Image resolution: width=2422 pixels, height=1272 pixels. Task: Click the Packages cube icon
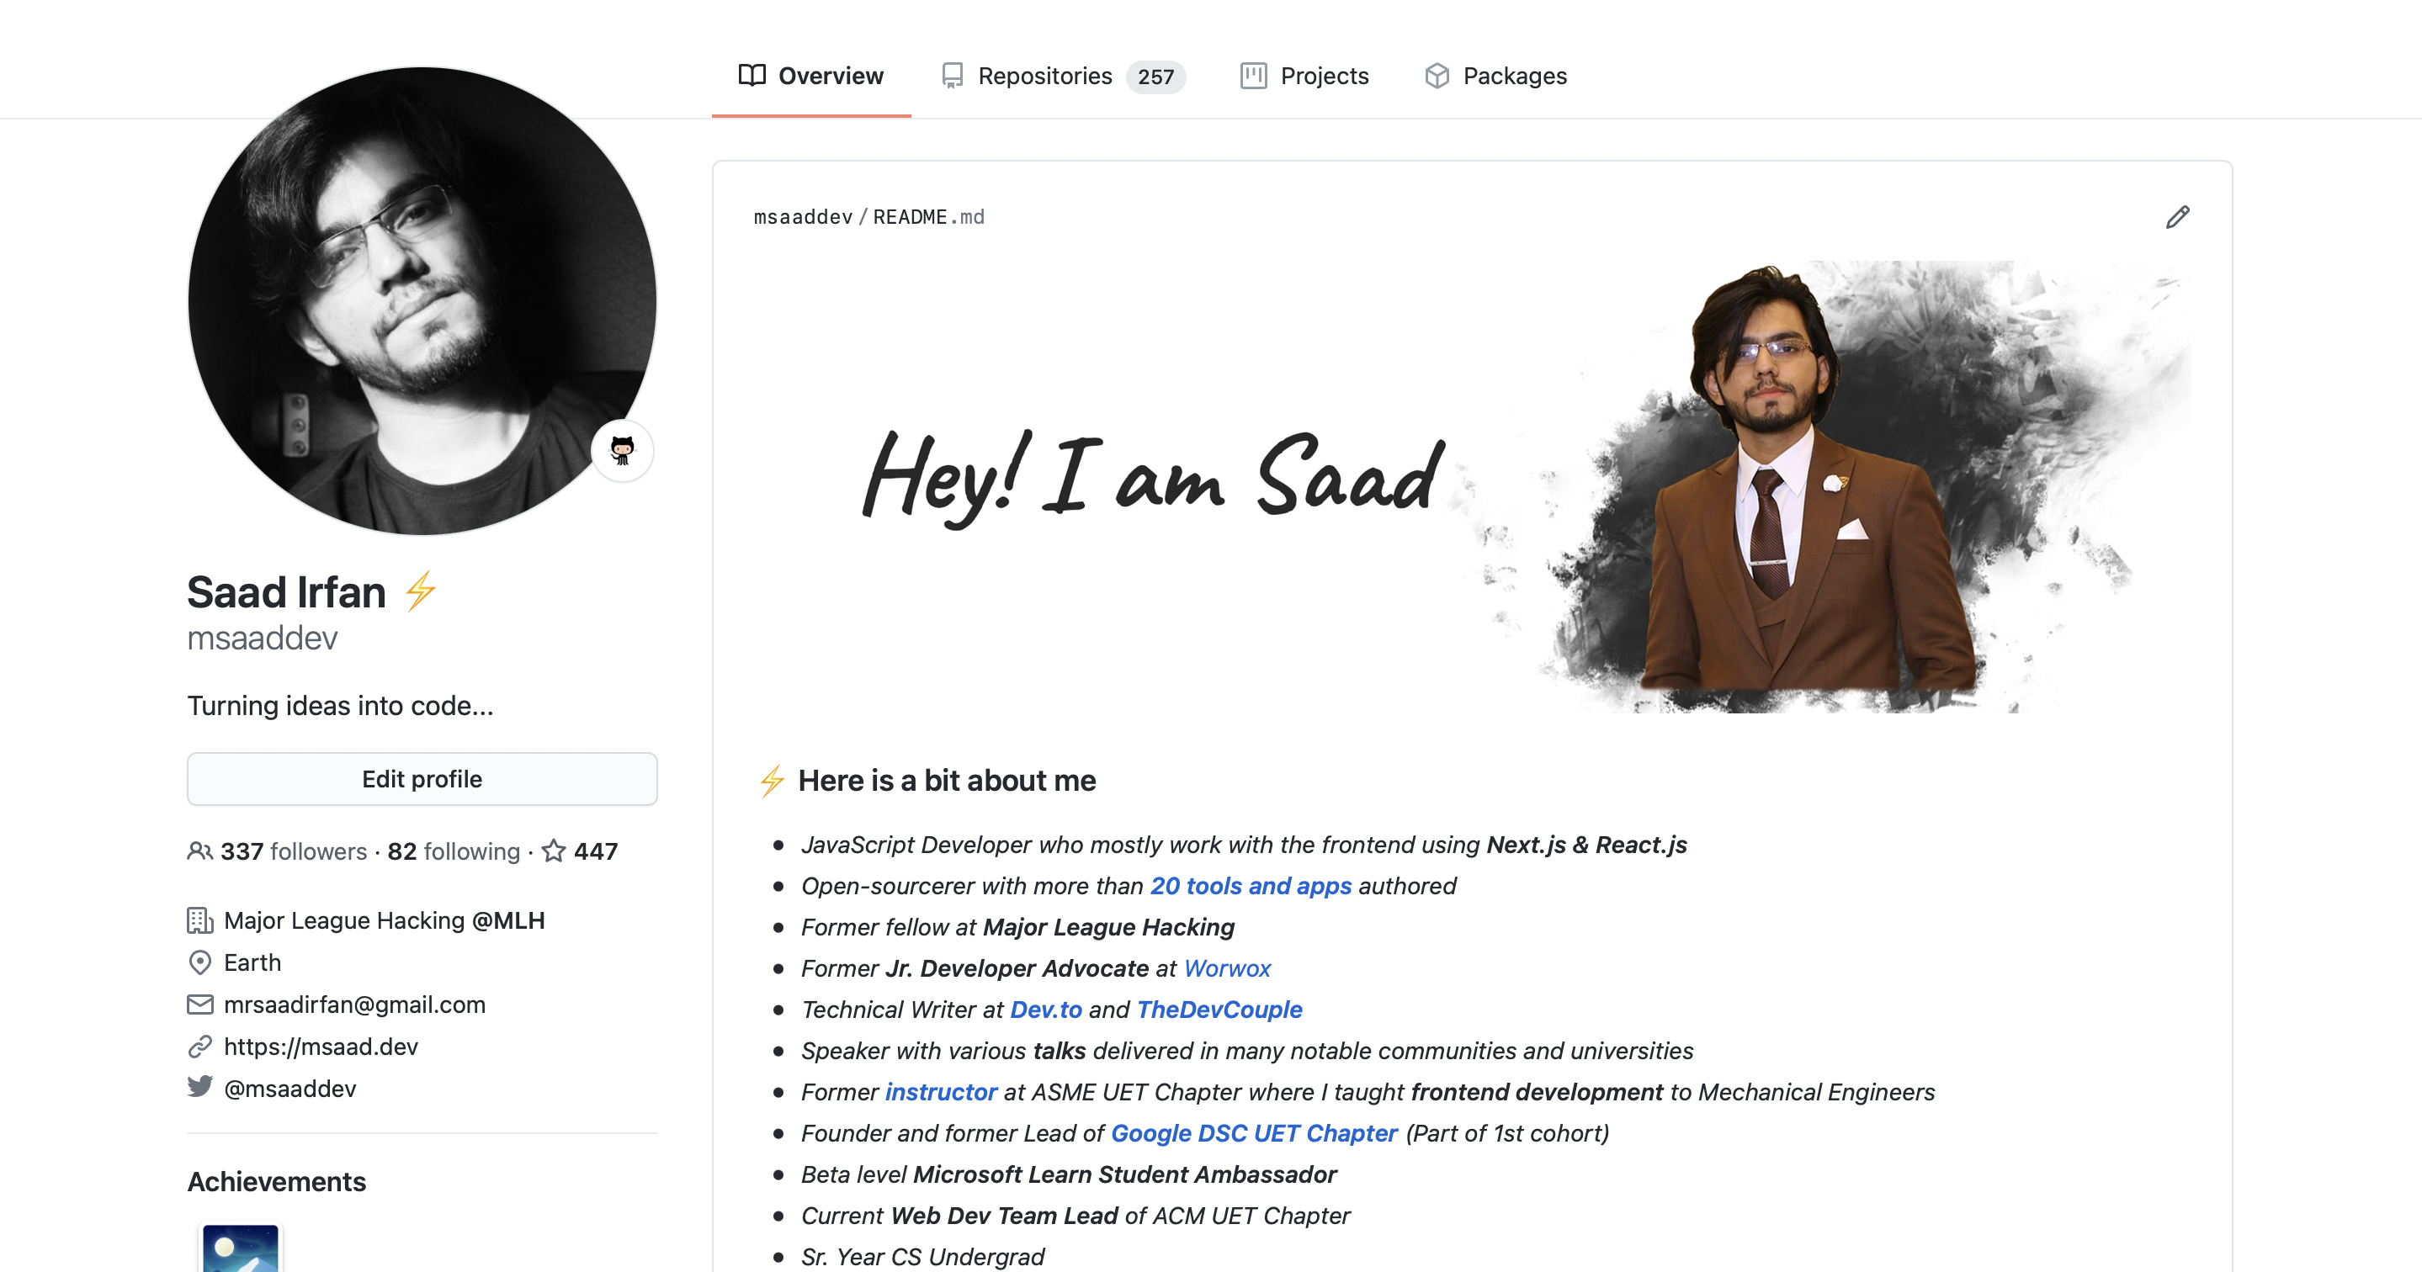tap(1437, 75)
